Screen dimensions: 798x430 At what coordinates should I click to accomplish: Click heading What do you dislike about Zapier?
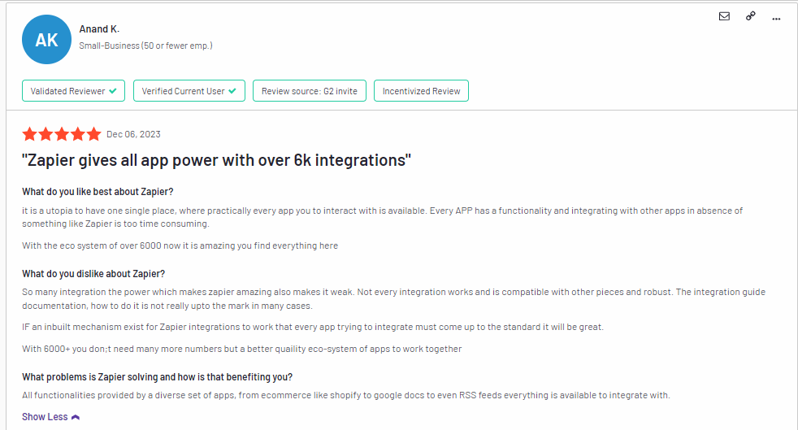[93, 274]
